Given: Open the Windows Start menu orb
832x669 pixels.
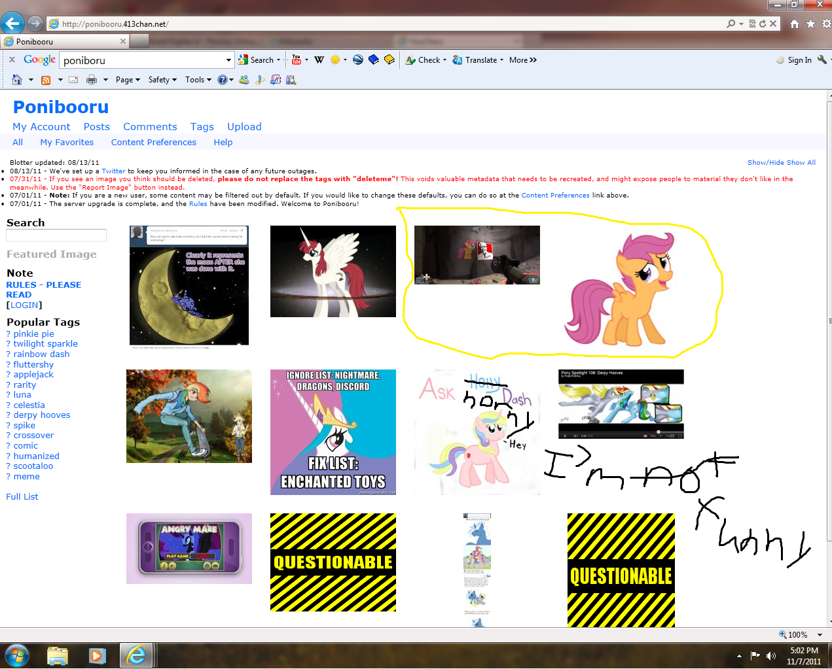Looking at the screenshot, I should click(17, 655).
